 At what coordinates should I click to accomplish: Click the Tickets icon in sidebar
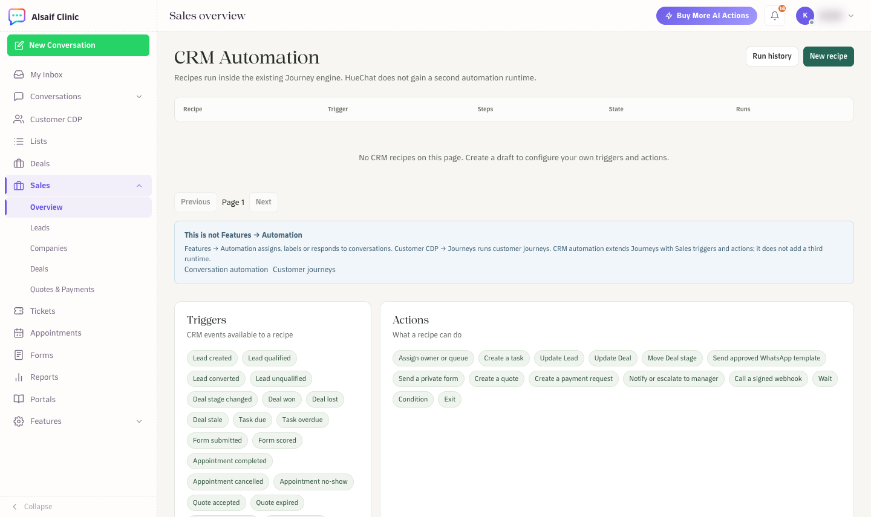click(x=19, y=311)
